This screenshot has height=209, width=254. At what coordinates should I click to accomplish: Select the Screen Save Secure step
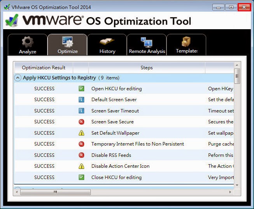[x=112, y=121]
